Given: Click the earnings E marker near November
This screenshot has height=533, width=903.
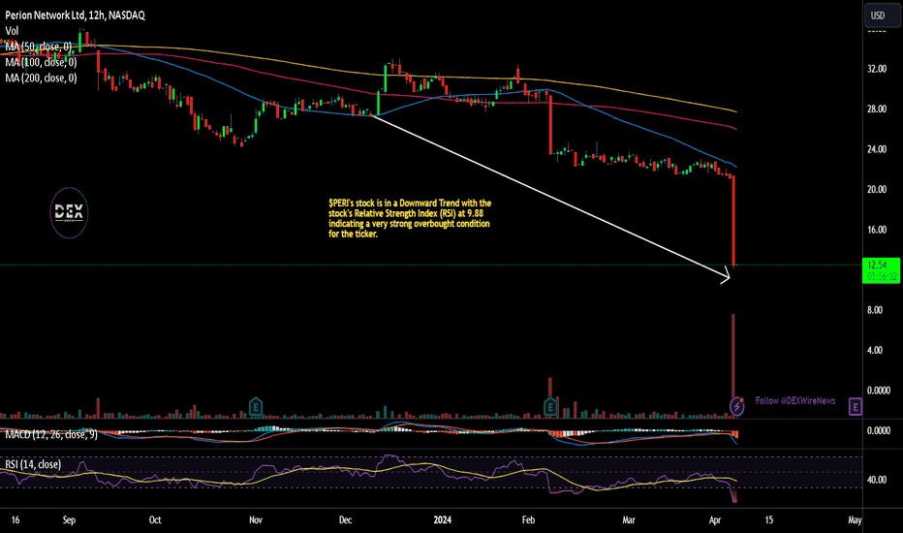Looking at the screenshot, I should click(x=255, y=407).
